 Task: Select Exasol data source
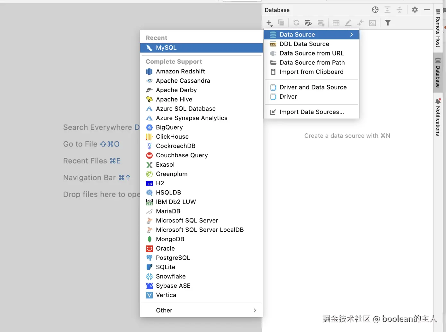pos(202,164)
